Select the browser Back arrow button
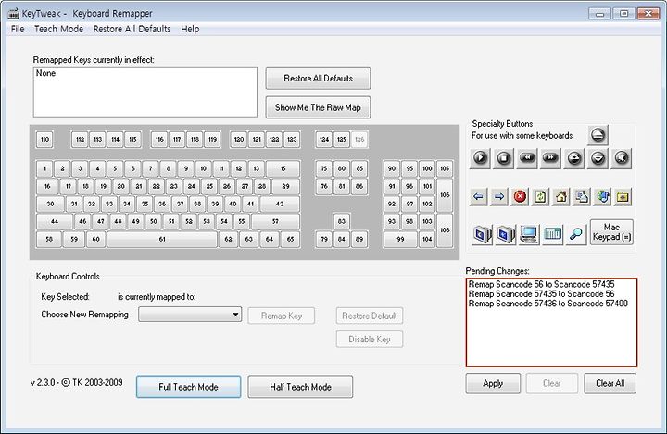This screenshot has height=434, width=667. (479, 197)
